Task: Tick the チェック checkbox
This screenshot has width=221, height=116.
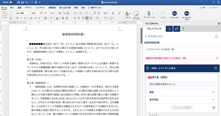Action: [x=147, y=115]
